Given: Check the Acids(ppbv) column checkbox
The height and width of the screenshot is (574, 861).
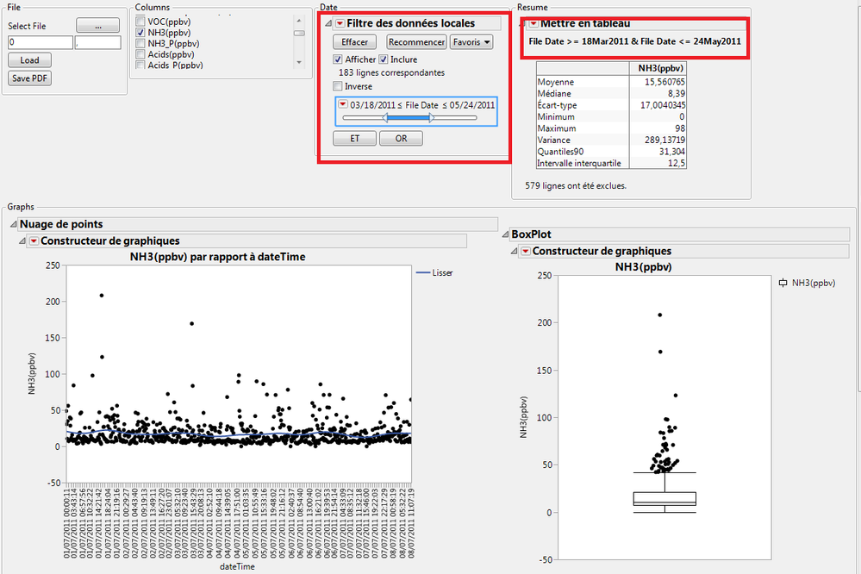Looking at the screenshot, I should tap(140, 54).
